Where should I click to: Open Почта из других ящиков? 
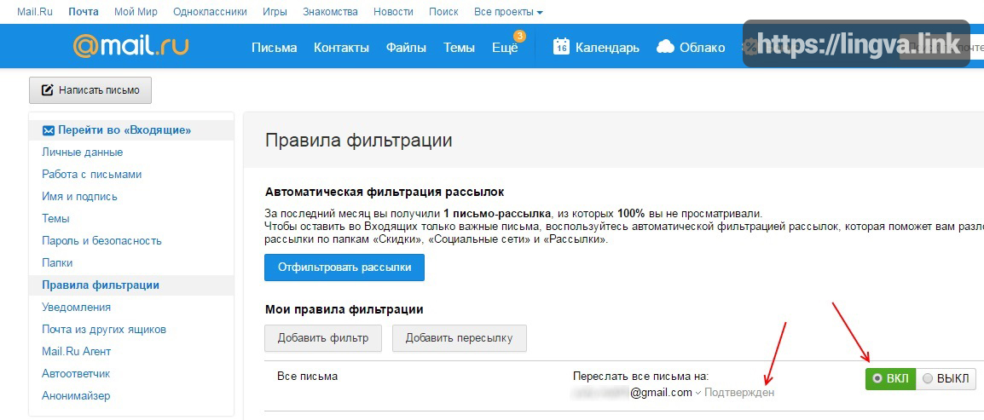coord(104,330)
